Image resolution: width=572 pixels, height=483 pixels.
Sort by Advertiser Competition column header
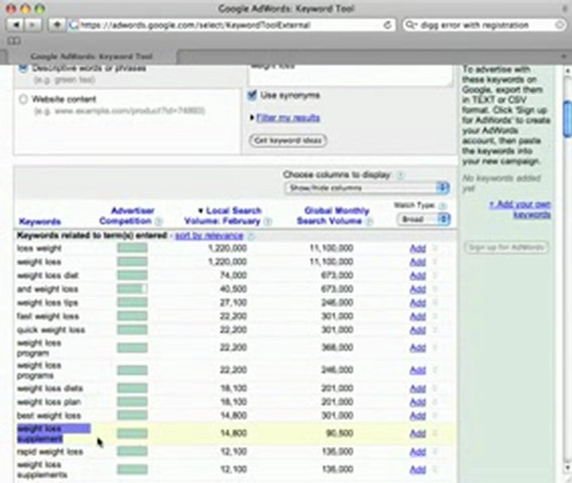pyautogui.click(x=126, y=216)
